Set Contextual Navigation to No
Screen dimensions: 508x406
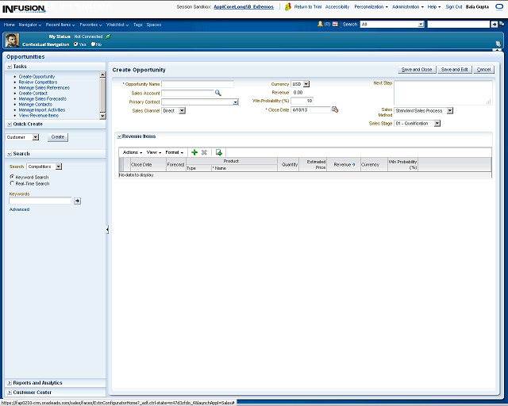pos(93,44)
